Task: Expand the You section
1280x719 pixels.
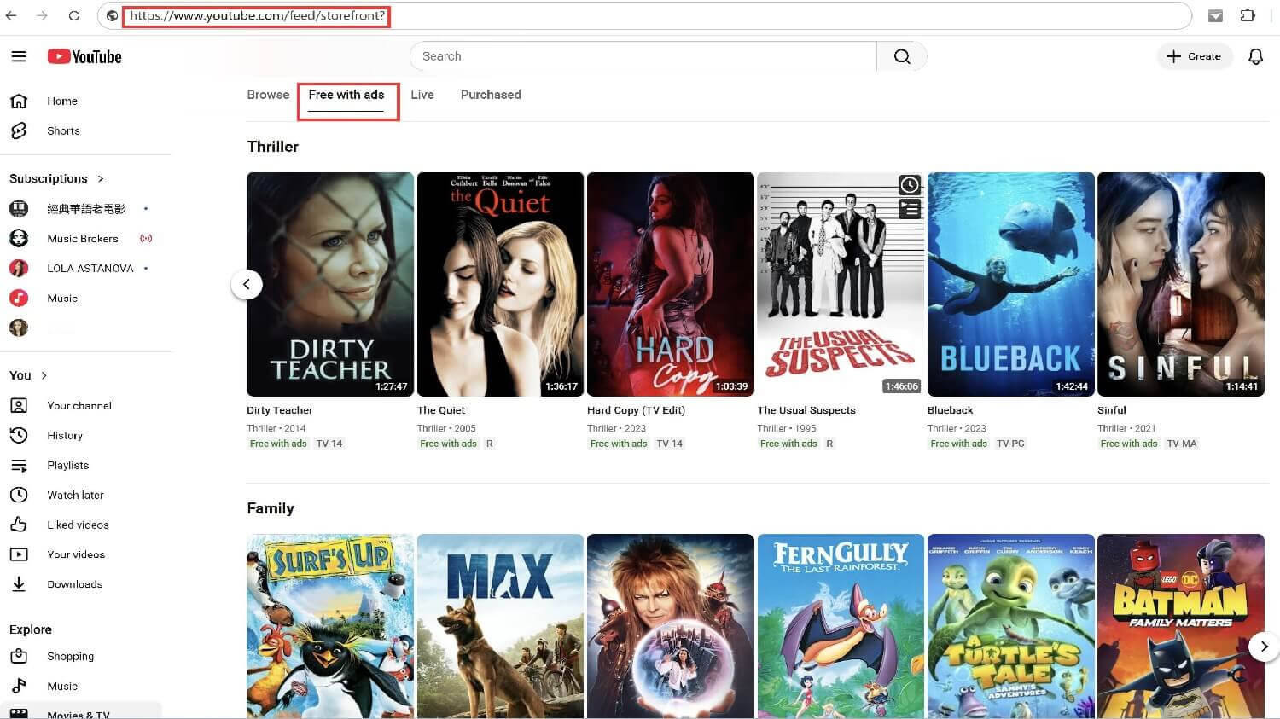Action: pos(28,375)
